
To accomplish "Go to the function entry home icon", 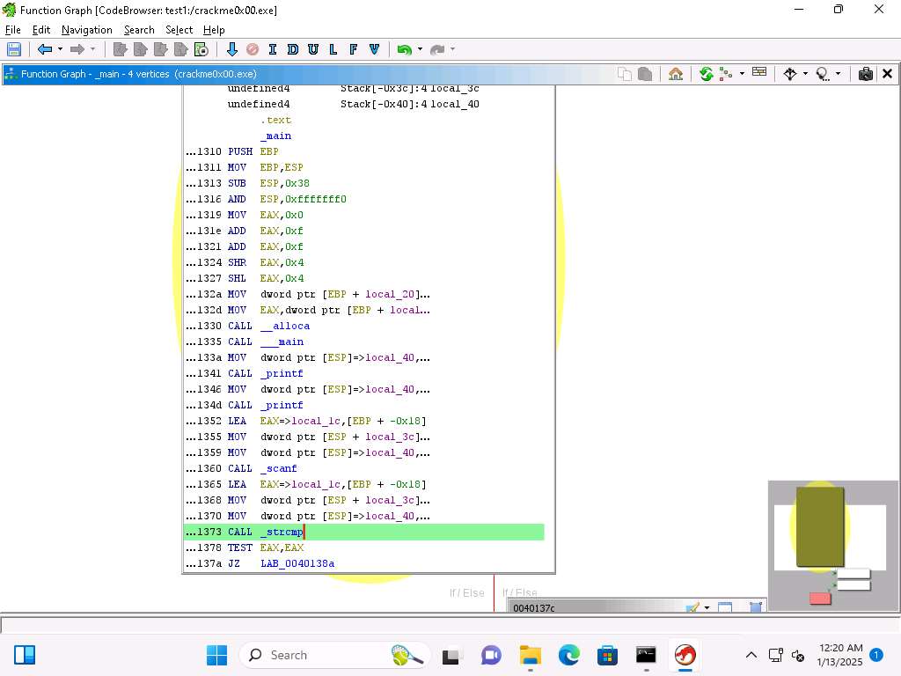I will pos(676,74).
